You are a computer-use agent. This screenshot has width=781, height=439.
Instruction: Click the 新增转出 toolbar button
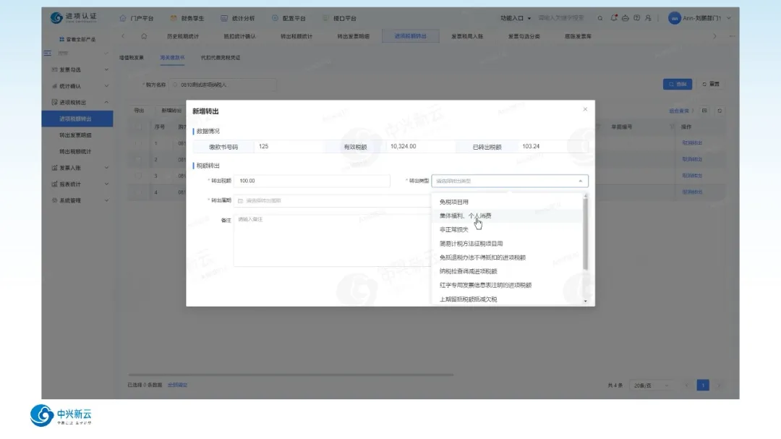click(171, 111)
